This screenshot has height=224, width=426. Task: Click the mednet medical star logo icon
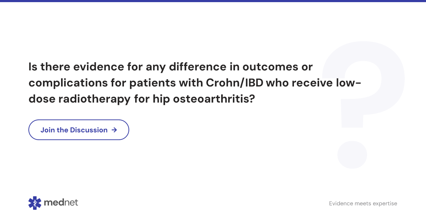pyautogui.click(x=35, y=203)
